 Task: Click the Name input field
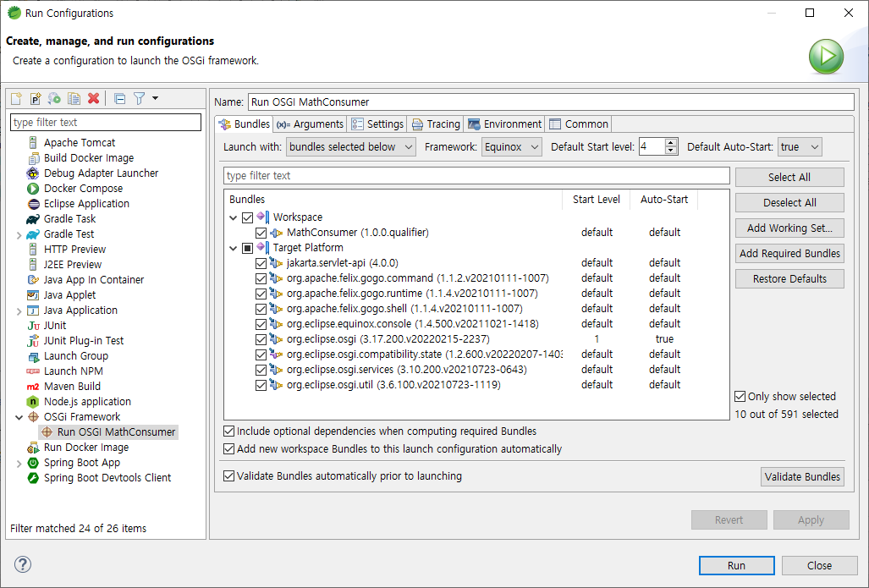click(551, 102)
